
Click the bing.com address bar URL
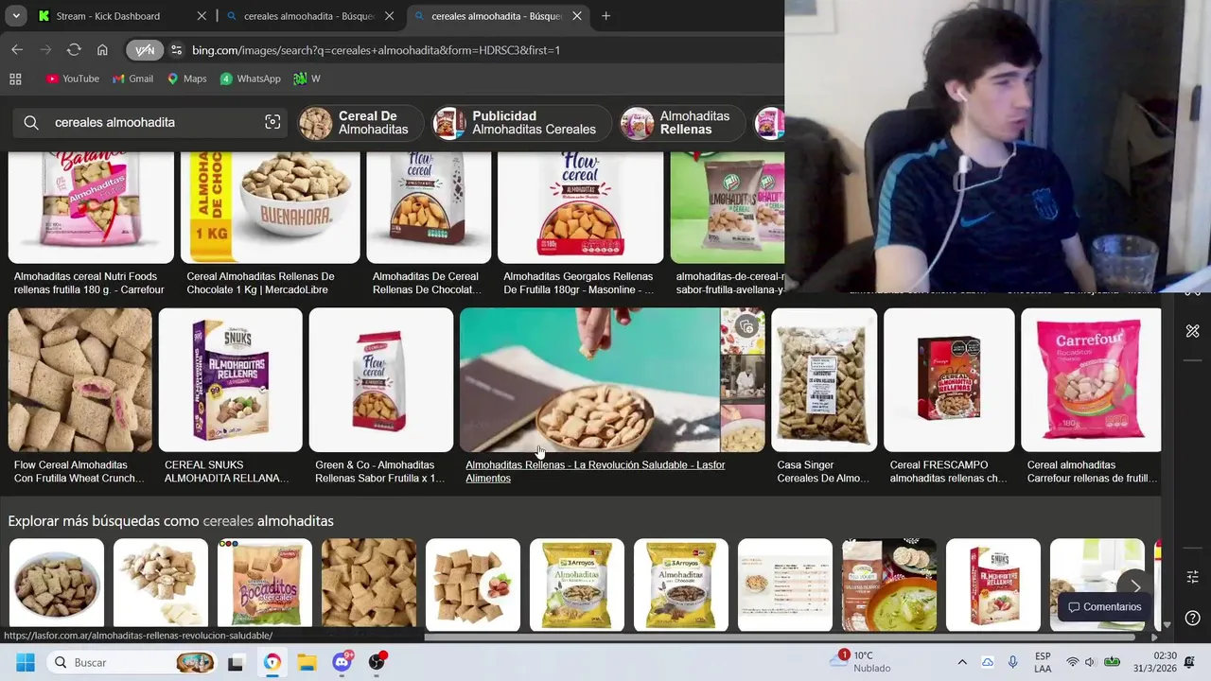pos(376,50)
